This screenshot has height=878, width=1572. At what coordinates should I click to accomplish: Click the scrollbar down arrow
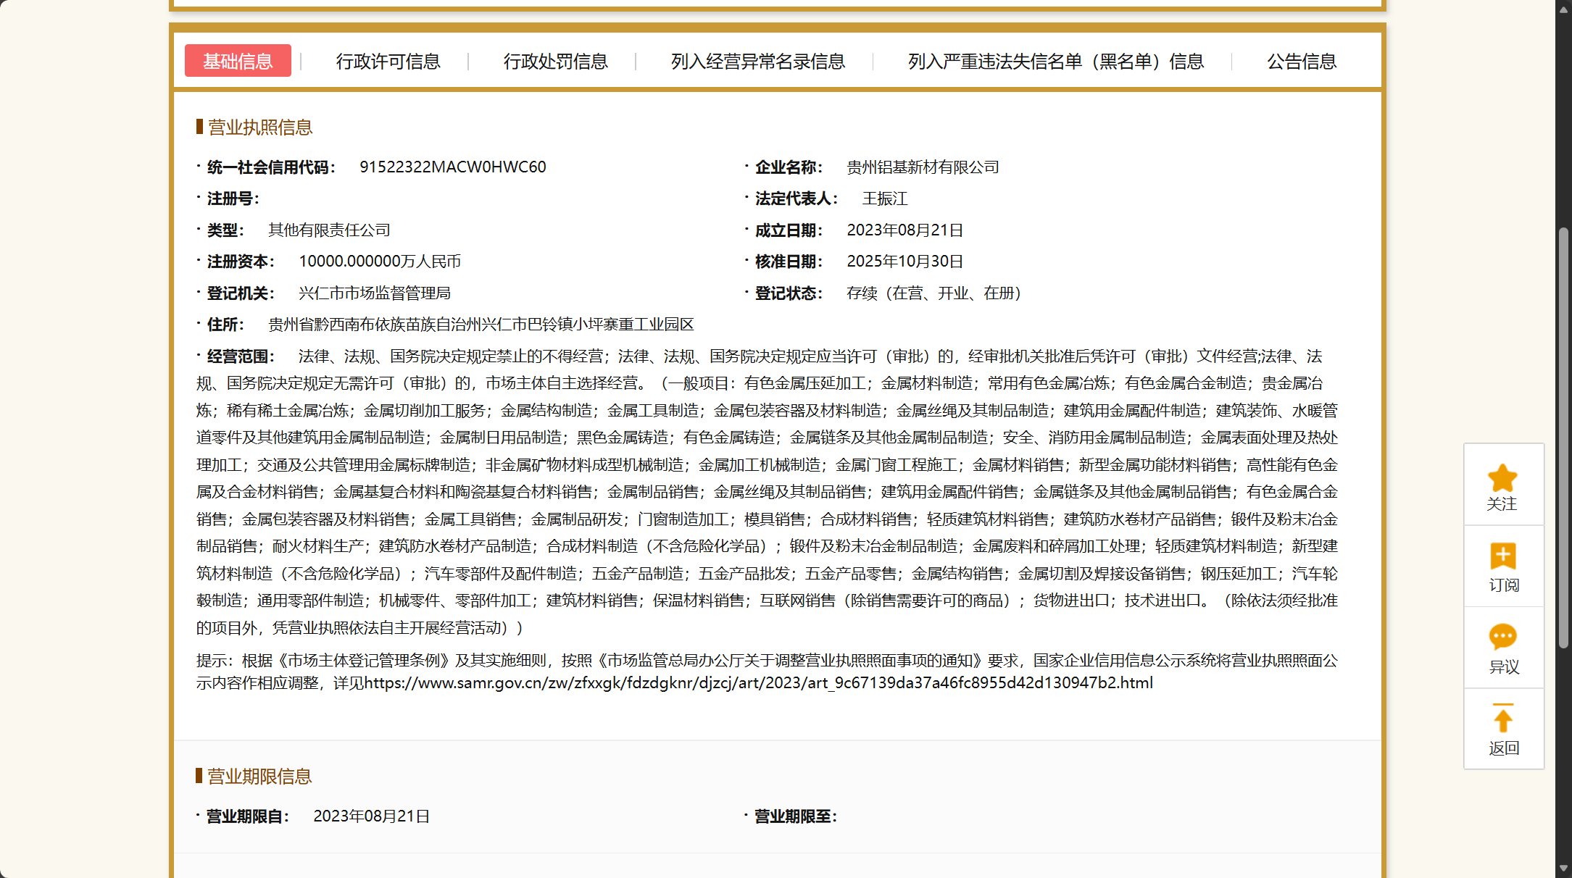[x=1563, y=868]
